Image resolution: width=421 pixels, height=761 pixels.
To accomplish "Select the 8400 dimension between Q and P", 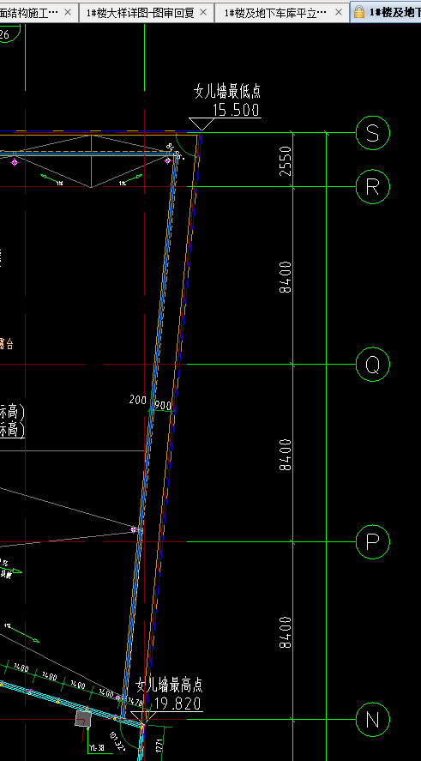I will pyautogui.click(x=286, y=455).
